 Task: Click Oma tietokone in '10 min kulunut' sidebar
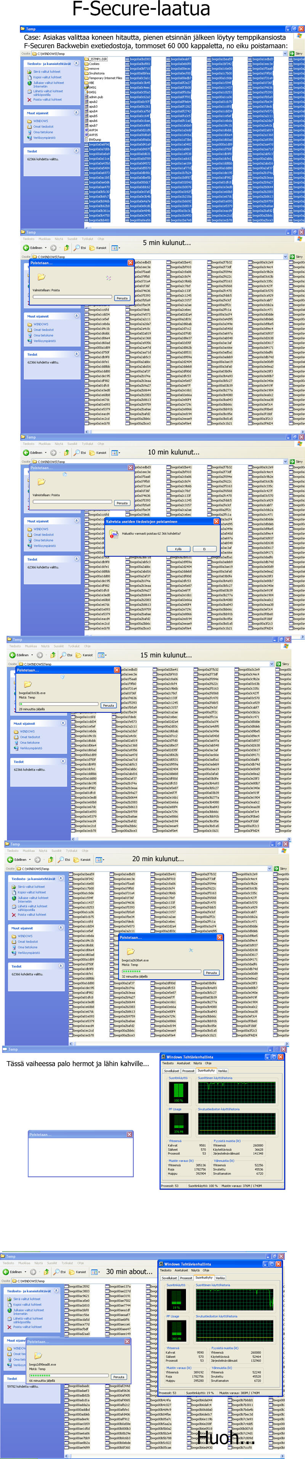coord(44,540)
